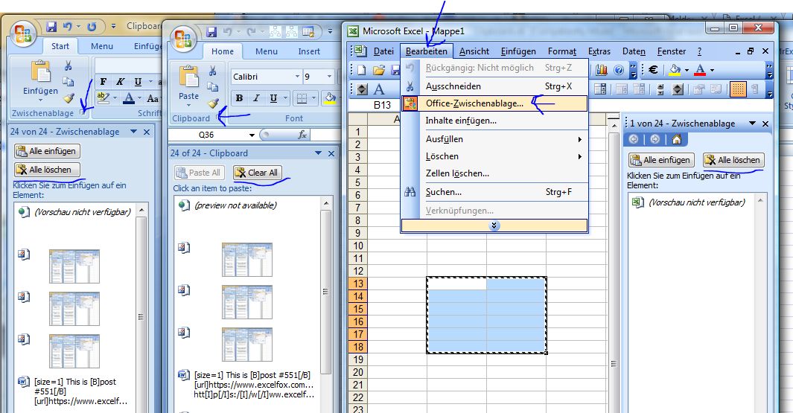Apply the Euro currency format
Screen dimensions: 793x413
(x=654, y=70)
